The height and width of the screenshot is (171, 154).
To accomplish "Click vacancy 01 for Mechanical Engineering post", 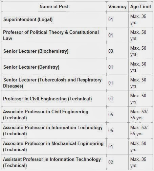I will pyautogui.click(x=111, y=146).
